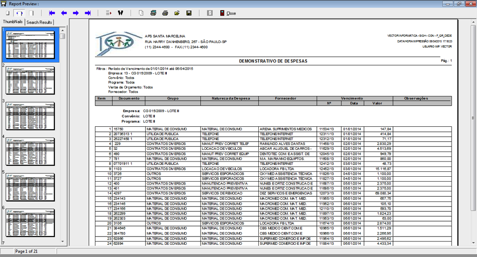
Task: Select the 100% zoom page icon
Action: tap(31, 13)
